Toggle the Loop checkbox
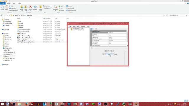The height and width of the screenshot is (106, 189). coord(114,54)
